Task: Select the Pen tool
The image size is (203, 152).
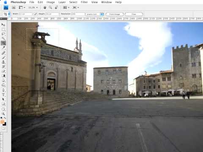Action: pos(3,90)
